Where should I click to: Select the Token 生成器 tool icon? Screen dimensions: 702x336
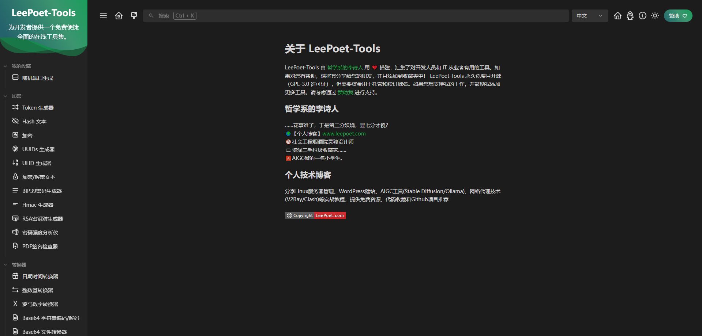pos(15,107)
